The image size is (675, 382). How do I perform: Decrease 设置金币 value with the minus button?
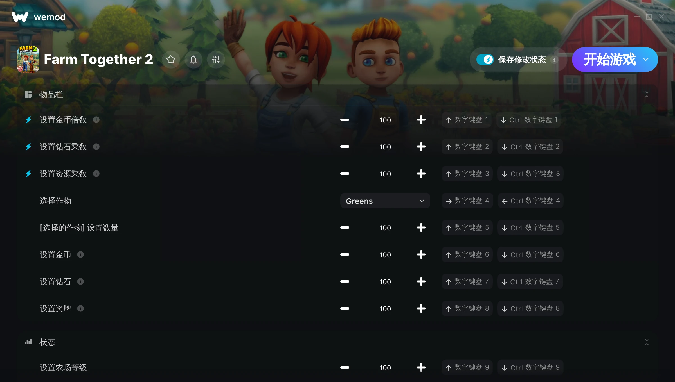pos(345,254)
